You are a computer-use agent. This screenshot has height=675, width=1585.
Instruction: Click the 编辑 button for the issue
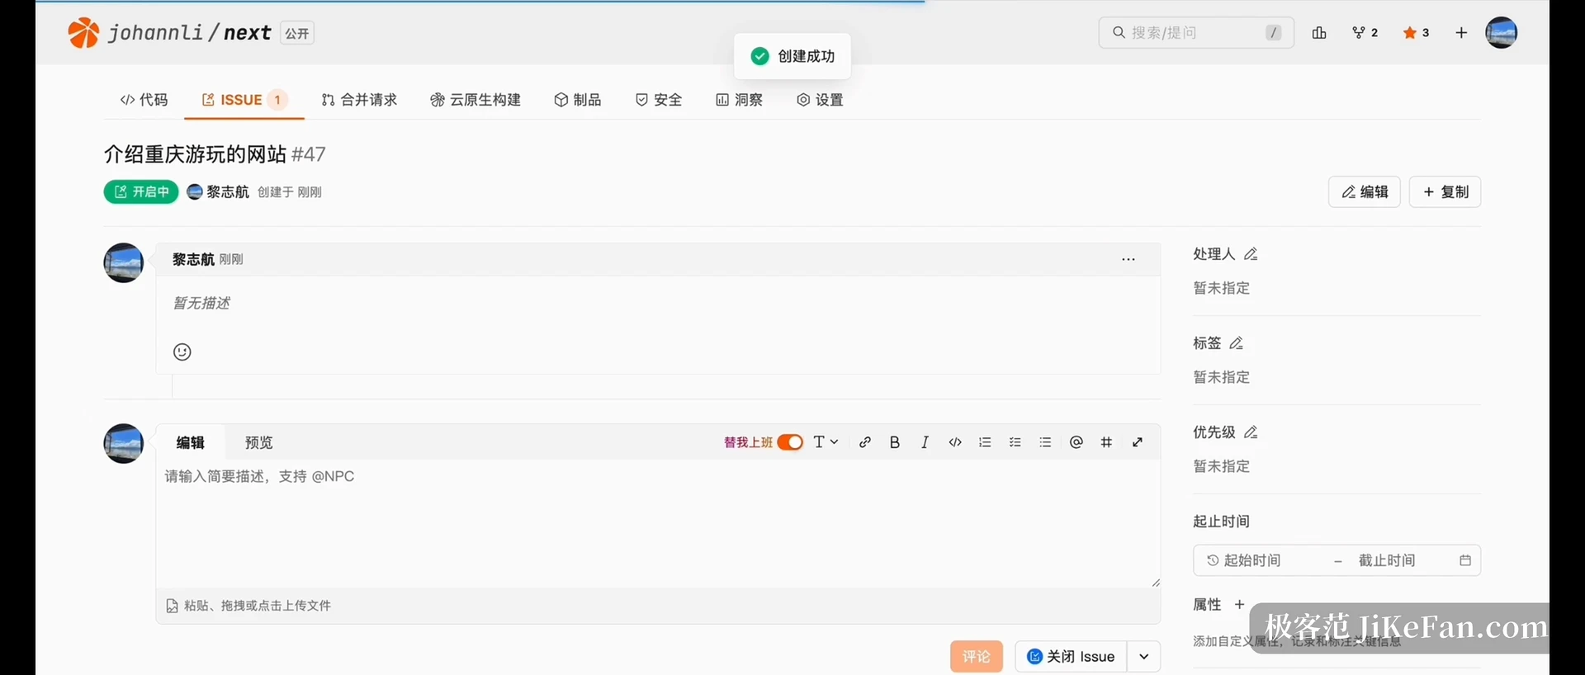(x=1365, y=192)
